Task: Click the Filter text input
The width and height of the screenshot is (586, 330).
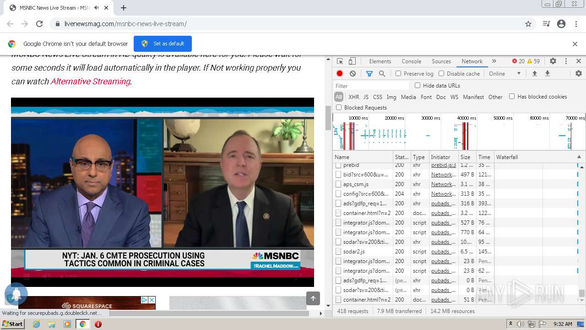Action: click(371, 86)
